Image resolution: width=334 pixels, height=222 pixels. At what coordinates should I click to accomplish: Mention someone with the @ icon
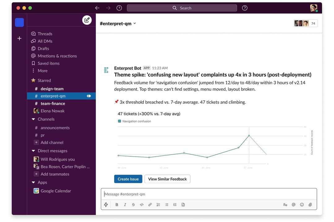pos(293,205)
